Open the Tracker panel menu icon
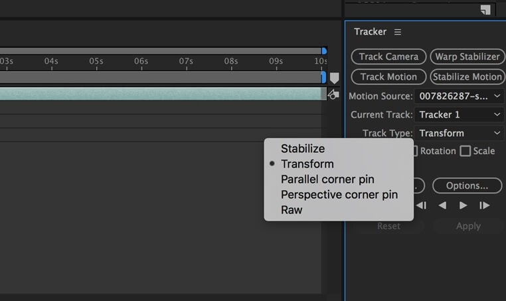506x301 pixels. (x=398, y=32)
